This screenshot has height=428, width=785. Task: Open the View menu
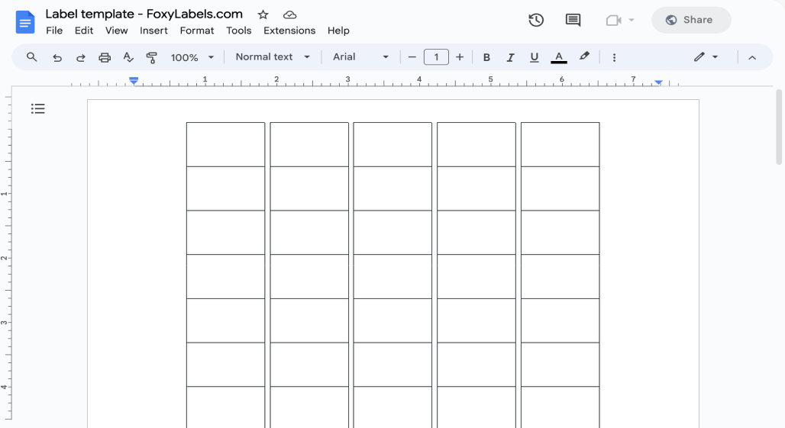point(116,31)
